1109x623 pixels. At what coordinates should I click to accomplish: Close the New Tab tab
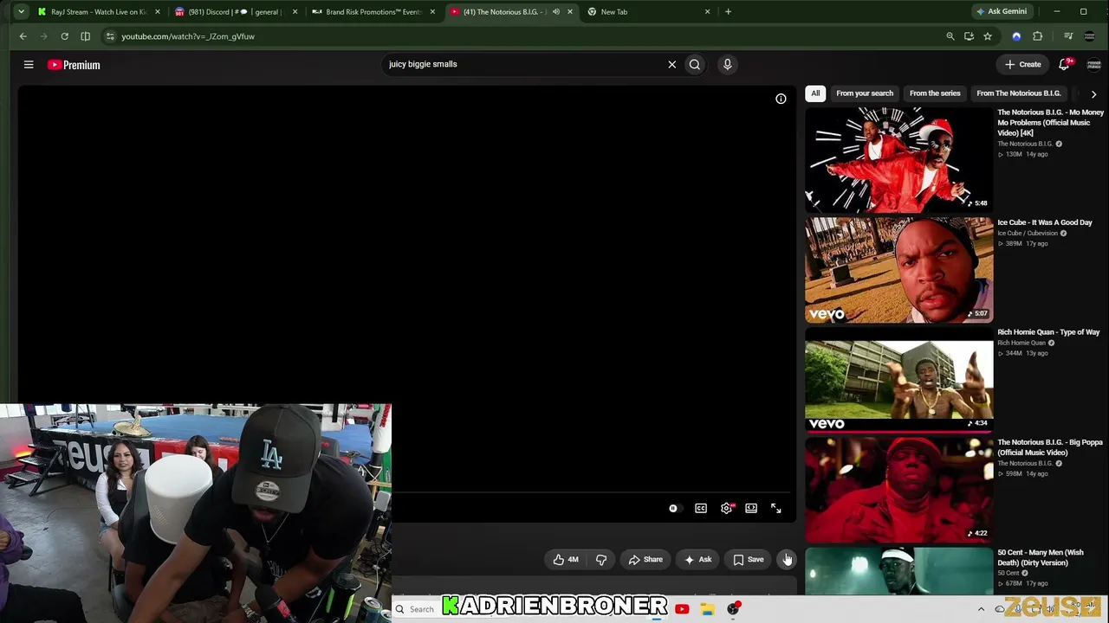(708, 12)
